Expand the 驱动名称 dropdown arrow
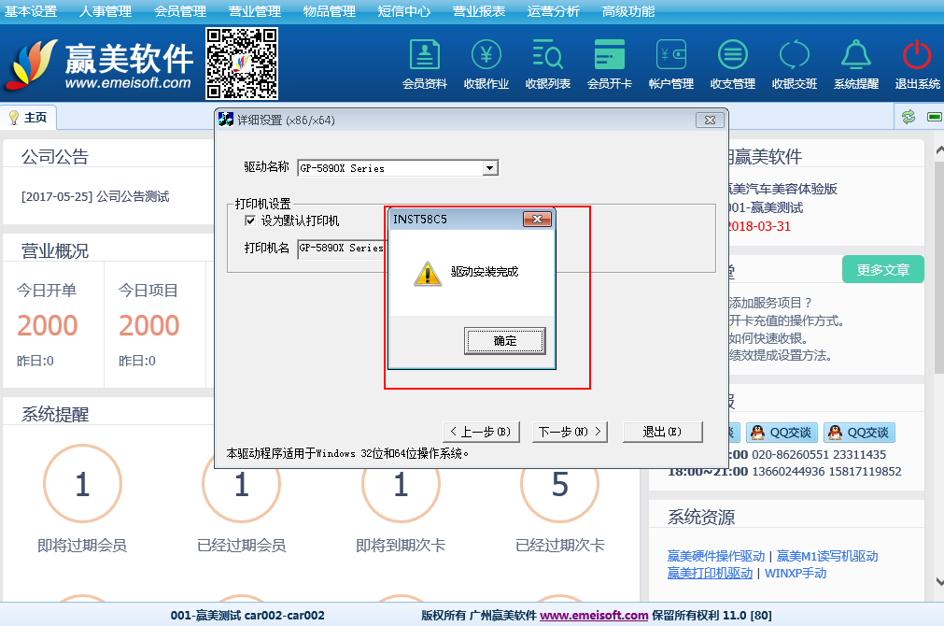This screenshot has width=944, height=626. pos(489,168)
